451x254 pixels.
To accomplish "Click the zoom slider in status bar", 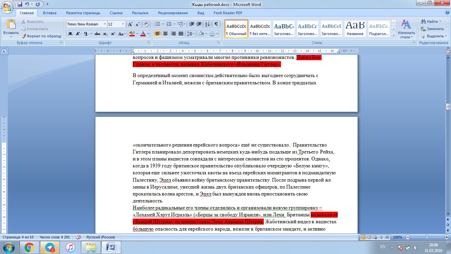I will pos(427,237).
